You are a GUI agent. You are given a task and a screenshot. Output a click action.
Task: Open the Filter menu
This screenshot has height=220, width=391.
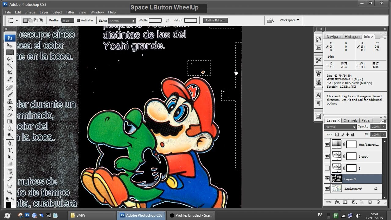coord(70,12)
